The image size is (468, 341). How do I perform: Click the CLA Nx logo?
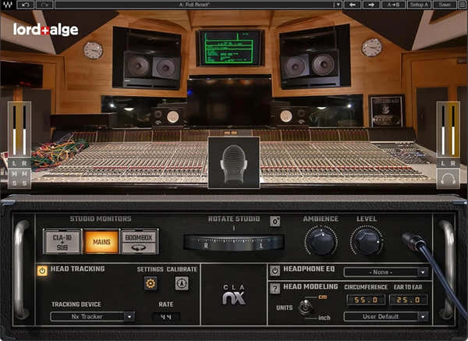click(x=234, y=295)
